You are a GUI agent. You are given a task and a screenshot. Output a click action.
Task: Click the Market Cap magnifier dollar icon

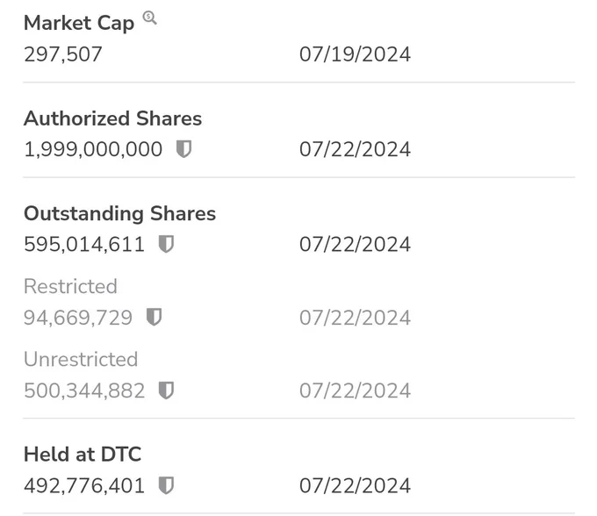(x=149, y=18)
